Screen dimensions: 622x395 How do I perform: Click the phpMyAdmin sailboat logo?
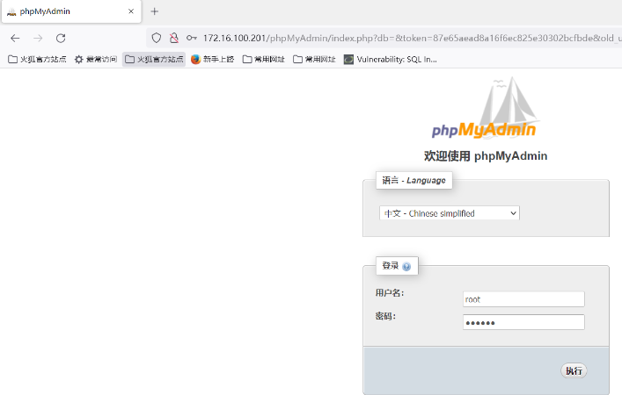pos(484,108)
